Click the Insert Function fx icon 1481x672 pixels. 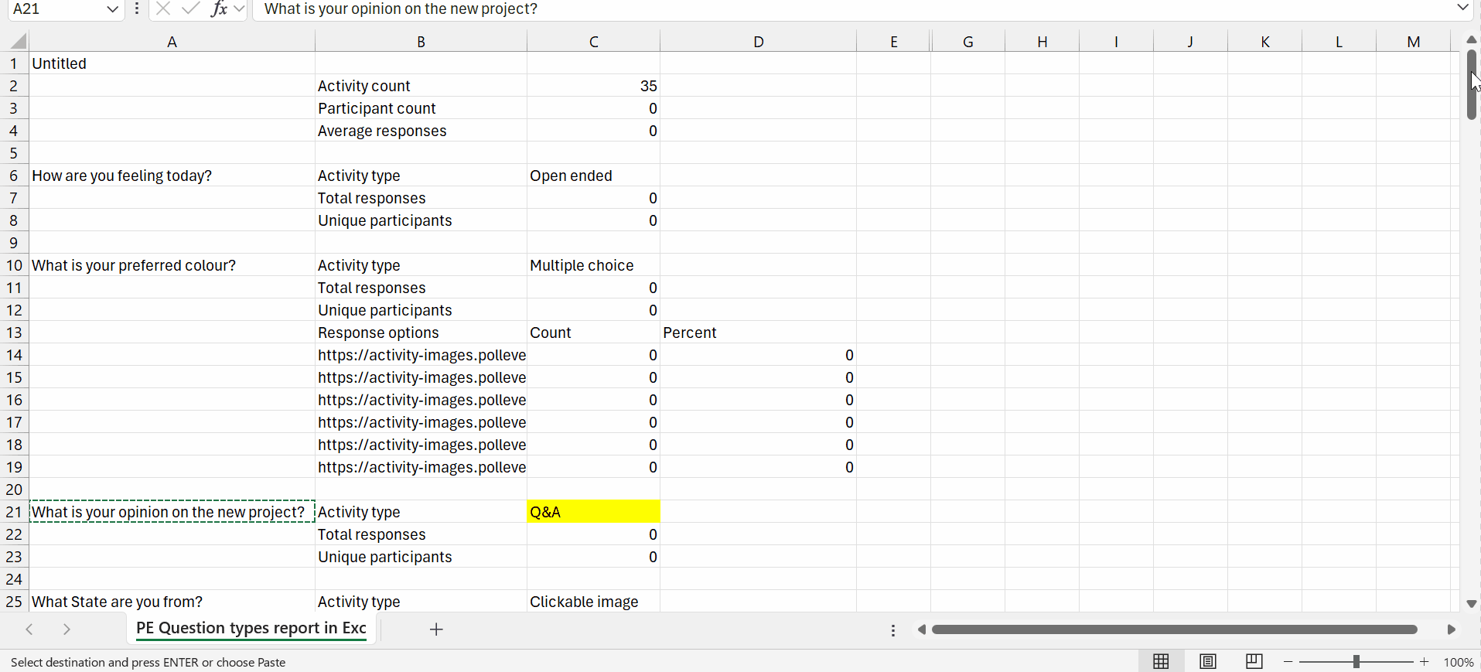(x=219, y=9)
